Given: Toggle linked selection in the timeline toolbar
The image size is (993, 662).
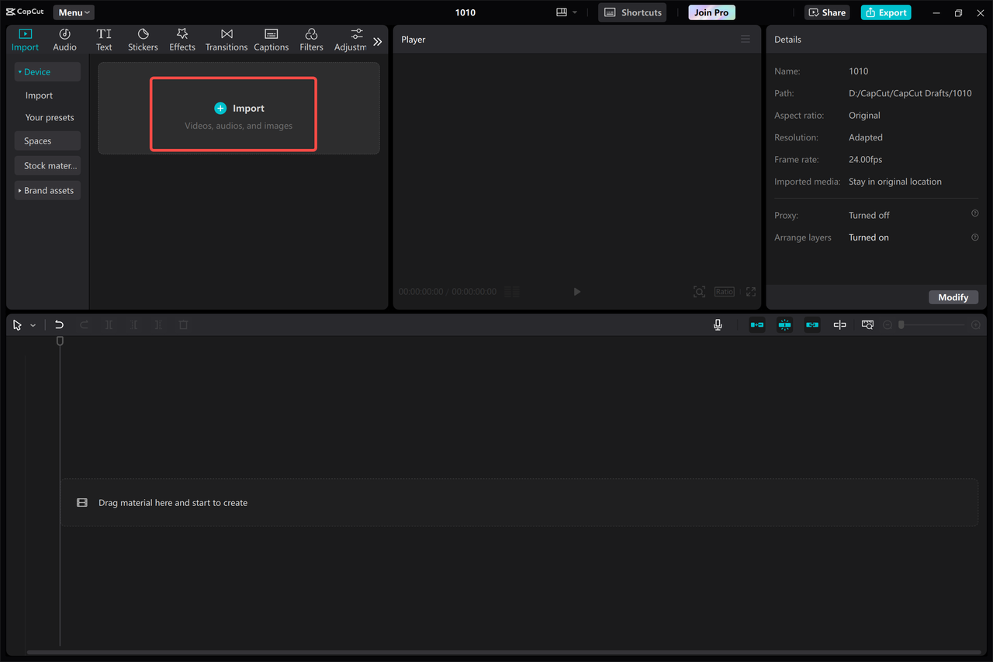Looking at the screenshot, I should tap(812, 324).
